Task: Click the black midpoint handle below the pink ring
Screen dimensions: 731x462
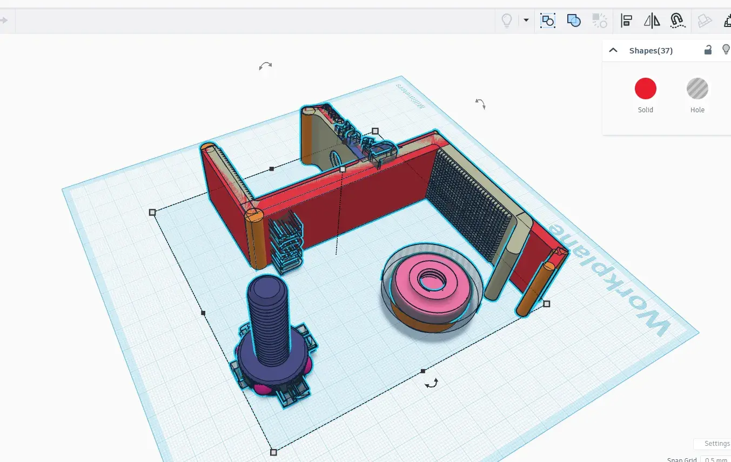Action: pyautogui.click(x=423, y=371)
